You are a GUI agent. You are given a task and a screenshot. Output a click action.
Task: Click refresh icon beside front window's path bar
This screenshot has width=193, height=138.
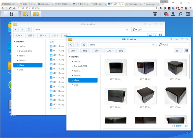[x=84, y=45]
